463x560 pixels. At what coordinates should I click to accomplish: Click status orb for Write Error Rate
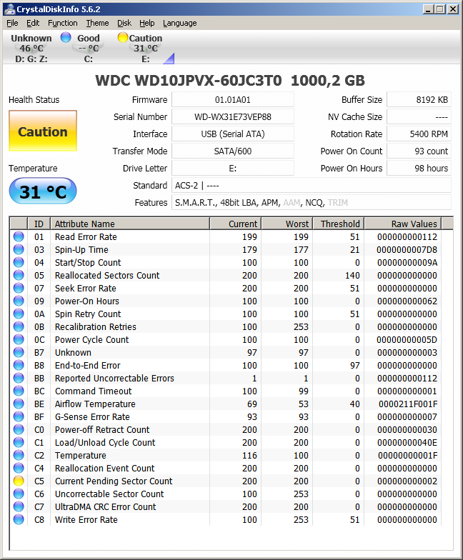[19, 519]
